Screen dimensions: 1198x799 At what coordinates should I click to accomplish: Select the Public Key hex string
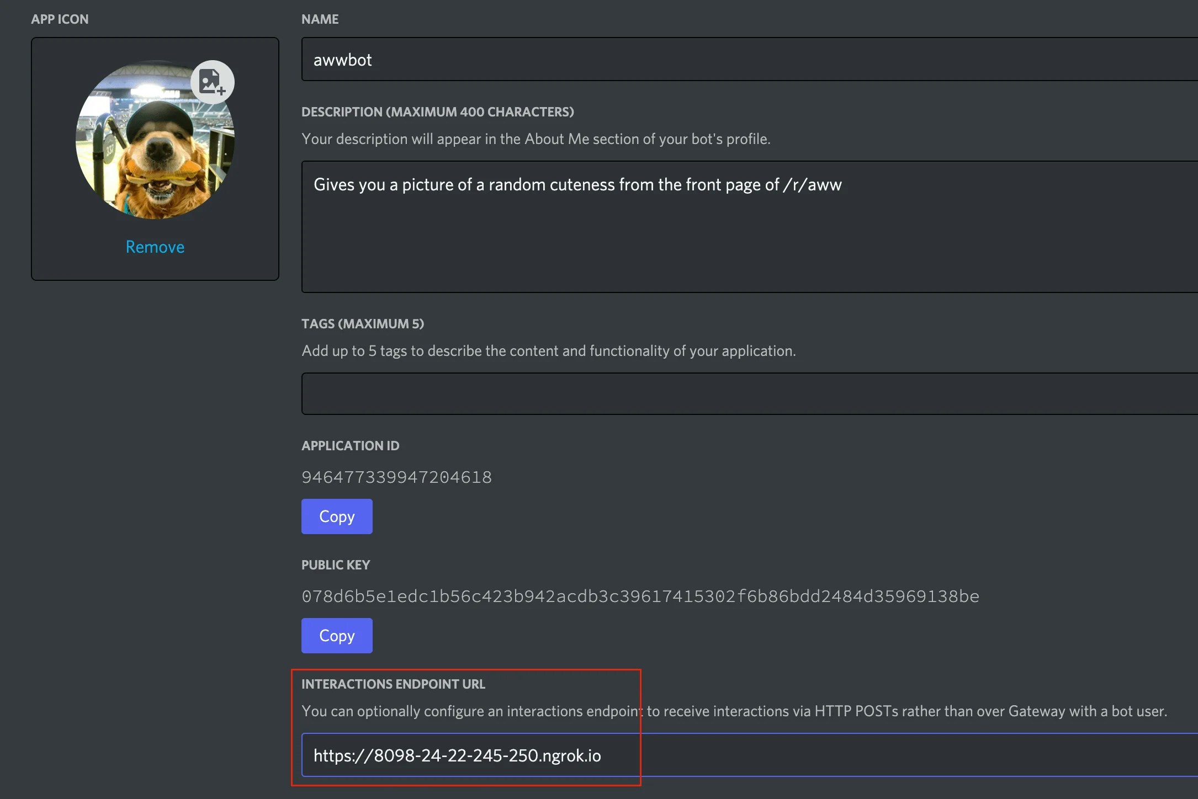640,596
